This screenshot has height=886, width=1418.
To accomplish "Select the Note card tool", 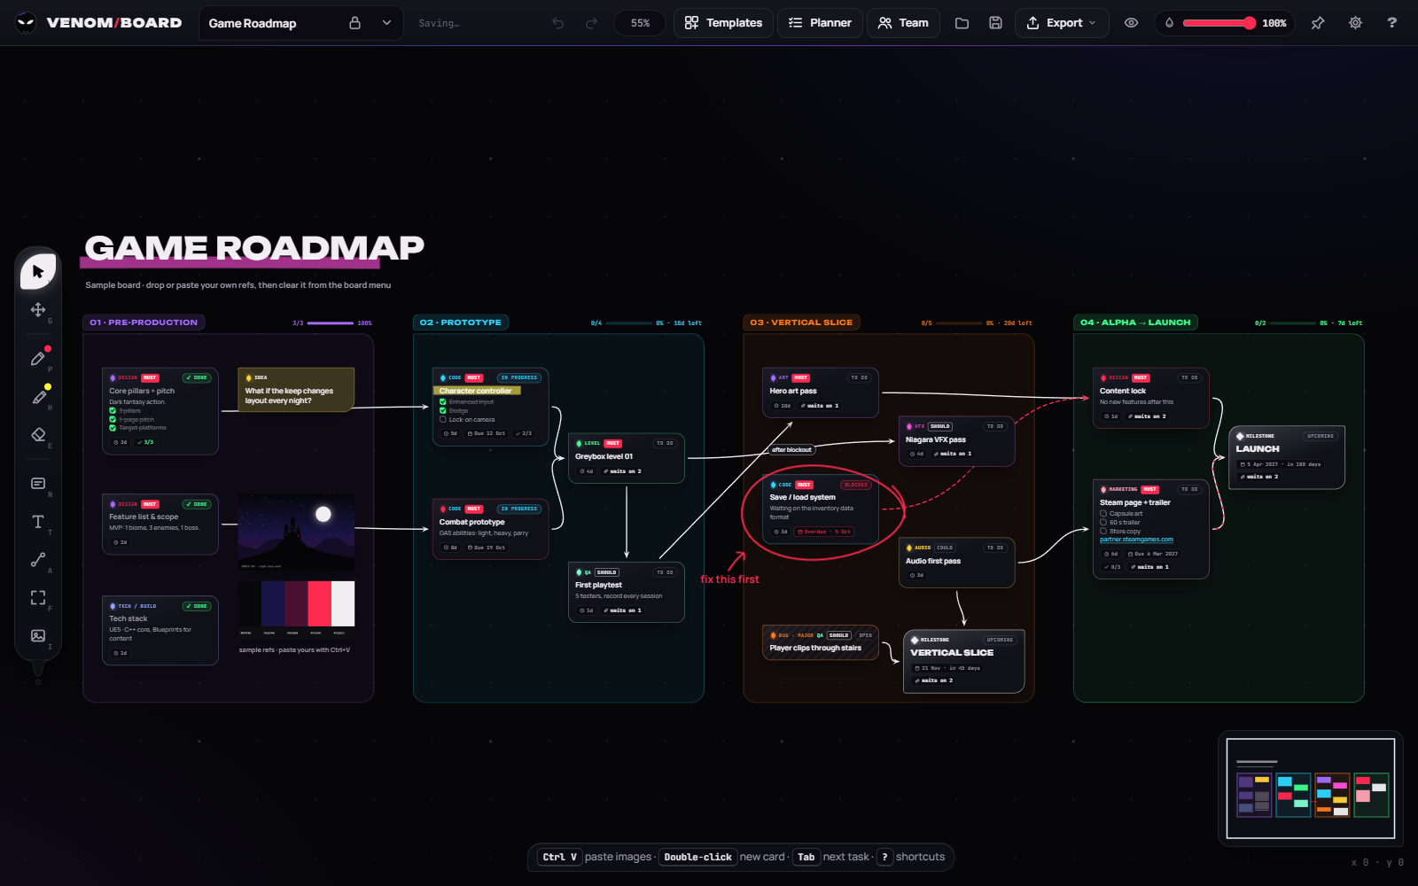I will pos(38,484).
